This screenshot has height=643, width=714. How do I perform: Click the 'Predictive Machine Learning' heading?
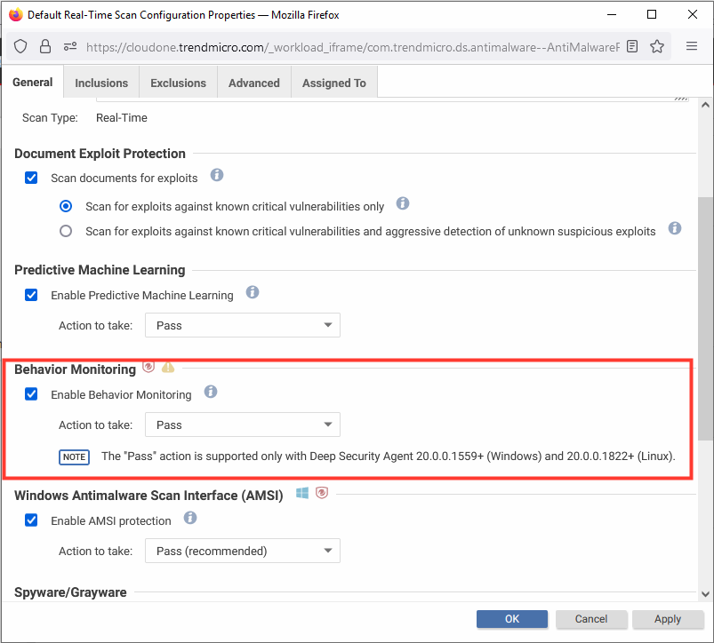tap(100, 270)
